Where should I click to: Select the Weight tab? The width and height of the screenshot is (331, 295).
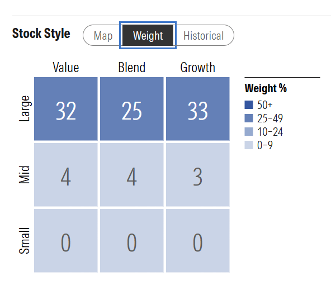[148, 35]
